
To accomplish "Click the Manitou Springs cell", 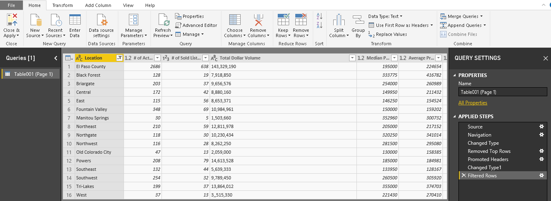I will (x=99, y=118).
